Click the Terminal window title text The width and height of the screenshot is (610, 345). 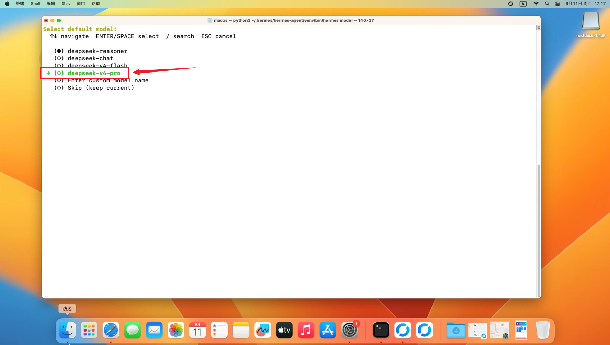pyautogui.click(x=294, y=20)
